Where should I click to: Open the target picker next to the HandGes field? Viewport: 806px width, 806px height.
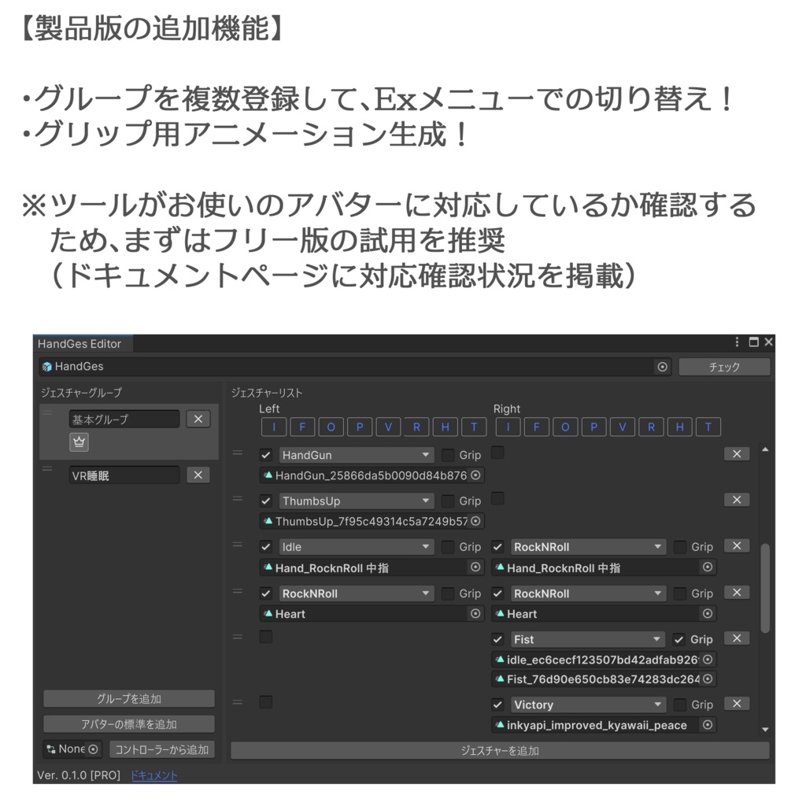pos(662,366)
